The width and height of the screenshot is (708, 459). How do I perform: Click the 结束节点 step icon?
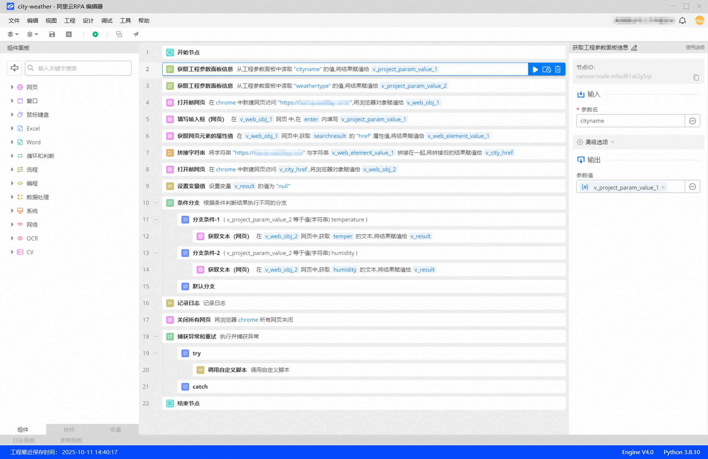click(170, 403)
